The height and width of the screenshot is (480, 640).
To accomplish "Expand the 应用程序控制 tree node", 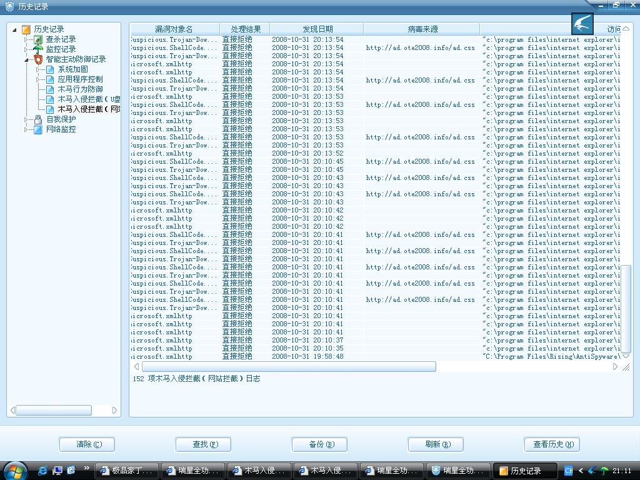I will pyautogui.click(x=38, y=79).
